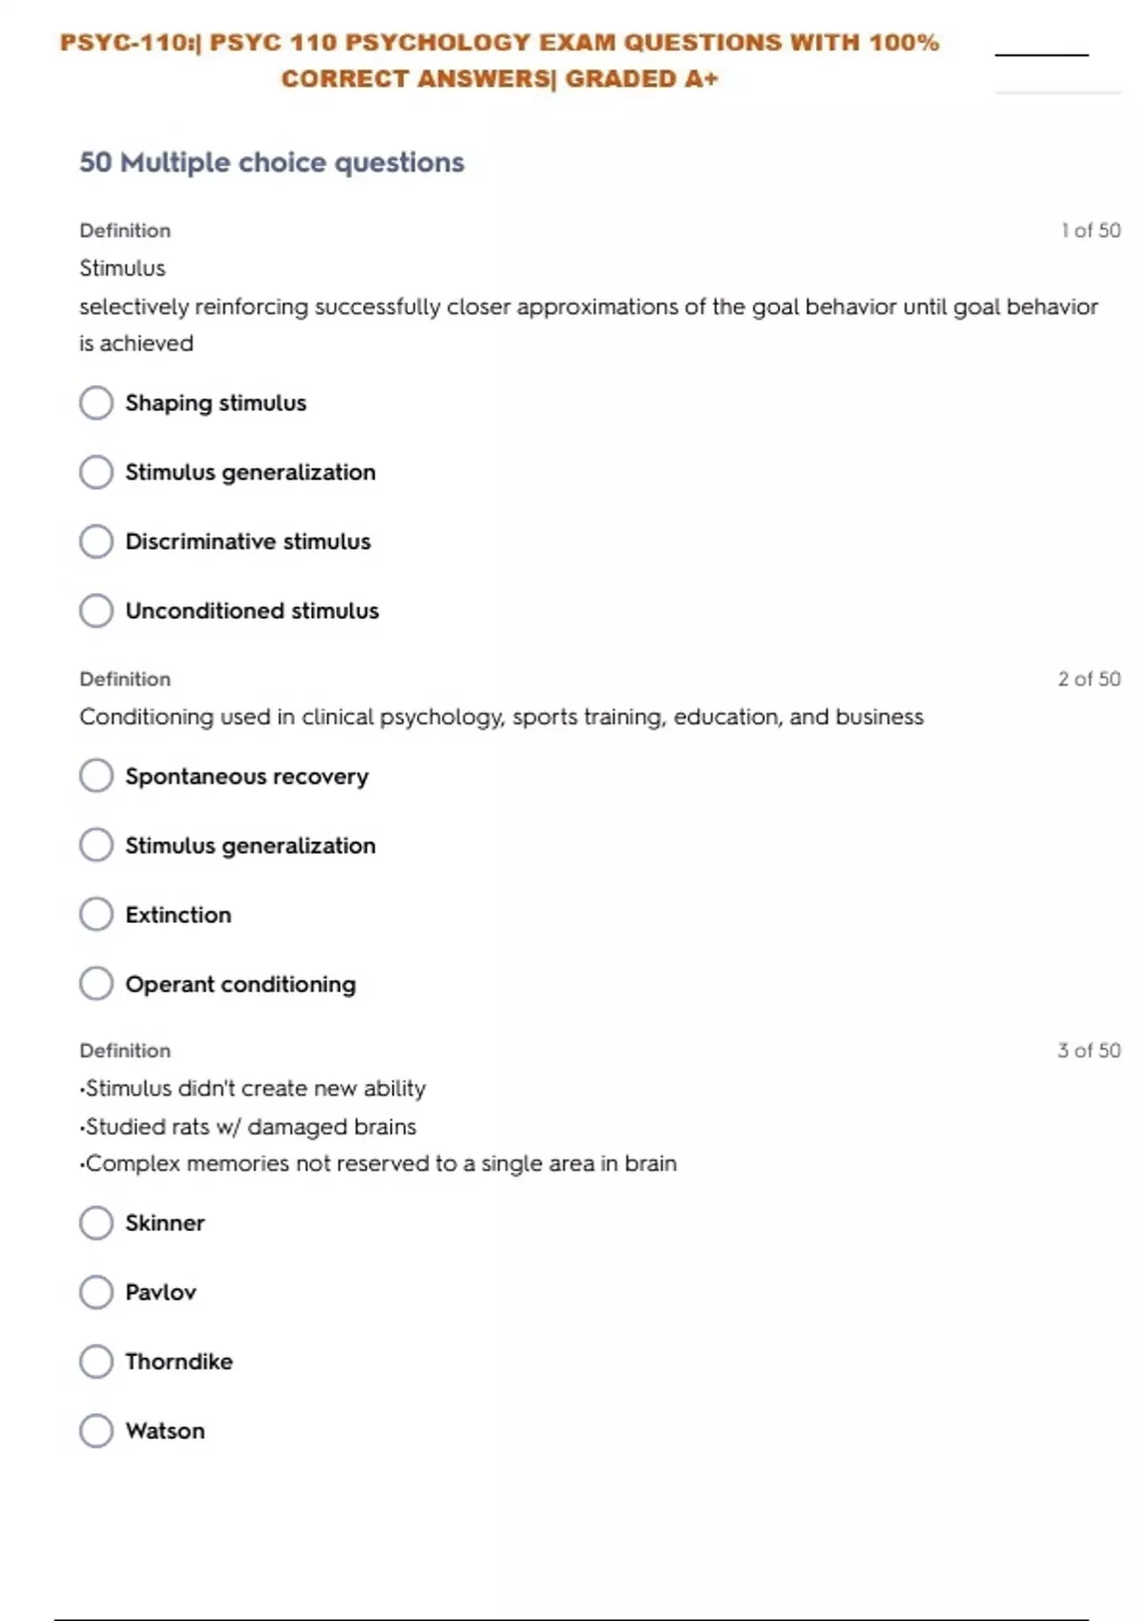The height and width of the screenshot is (1621, 1144).
Task: Choose the 'Pavlov' radio option
Action: [96, 1292]
